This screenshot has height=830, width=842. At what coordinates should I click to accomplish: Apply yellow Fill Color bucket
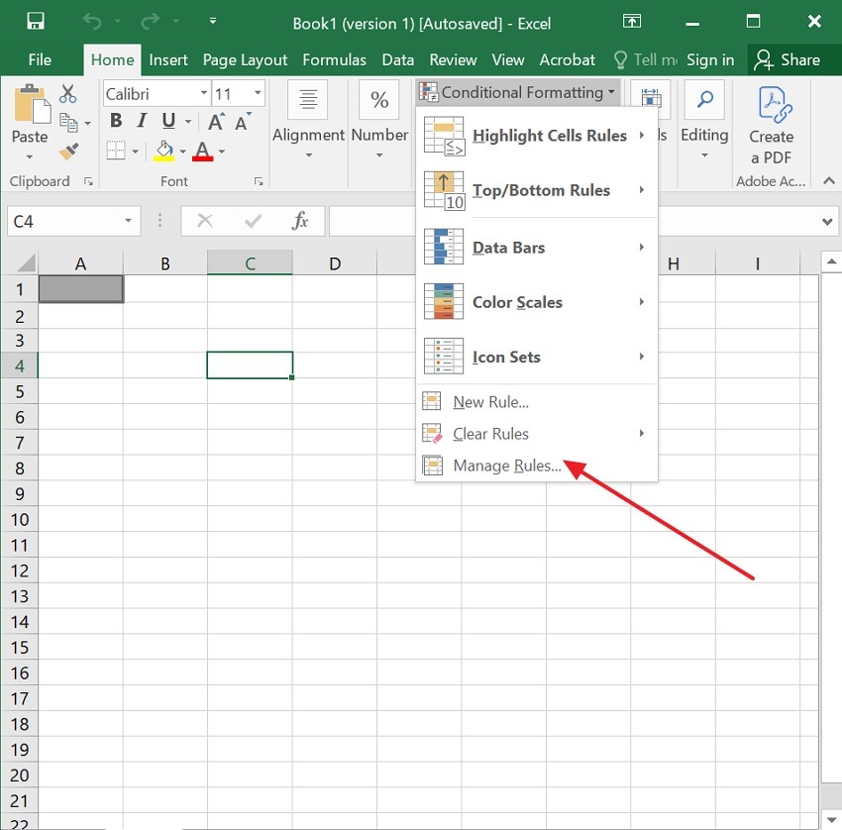point(164,151)
